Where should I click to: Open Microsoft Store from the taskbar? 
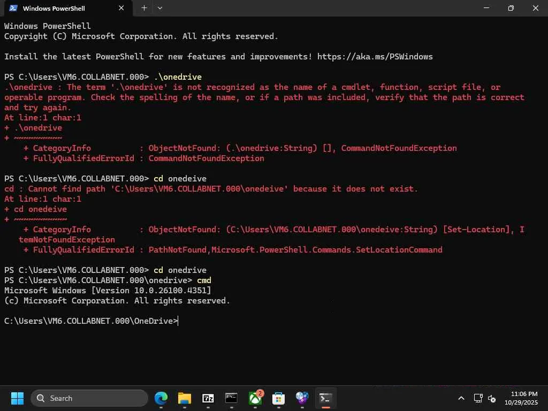click(278, 398)
